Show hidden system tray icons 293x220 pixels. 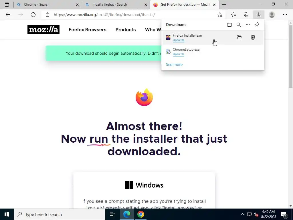(242, 214)
